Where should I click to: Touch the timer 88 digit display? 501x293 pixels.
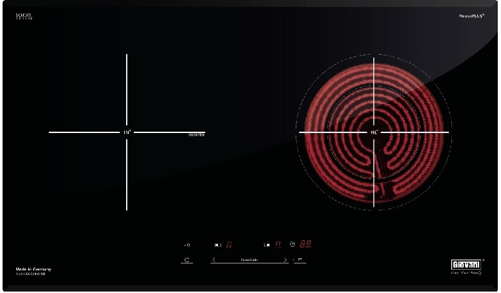[306, 245]
